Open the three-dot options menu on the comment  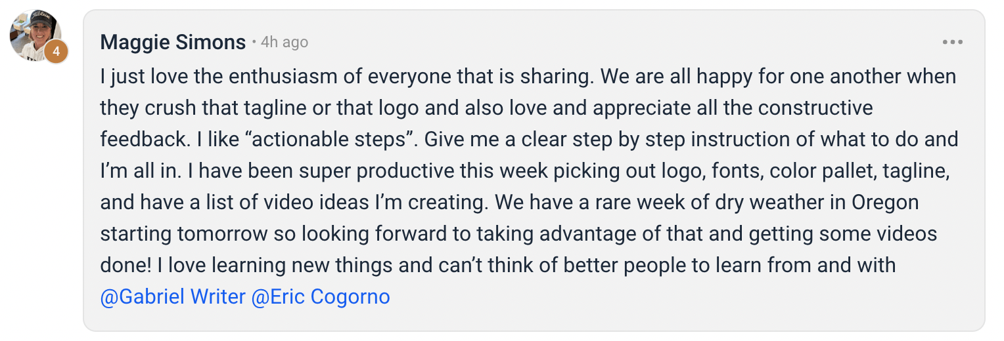click(952, 43)
